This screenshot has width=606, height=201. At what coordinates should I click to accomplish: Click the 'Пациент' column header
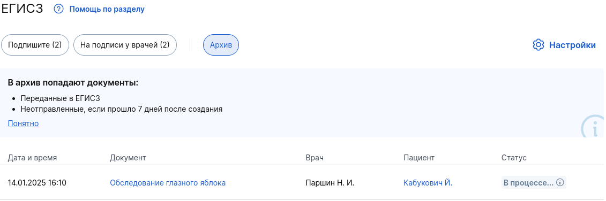(419, 158)
